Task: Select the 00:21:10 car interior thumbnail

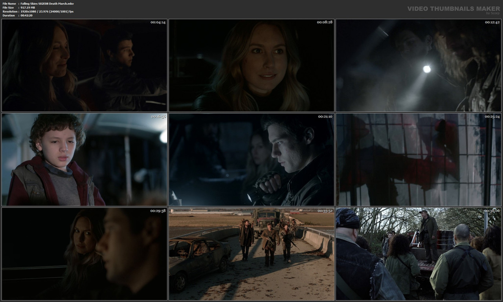Action: point(251,160)
